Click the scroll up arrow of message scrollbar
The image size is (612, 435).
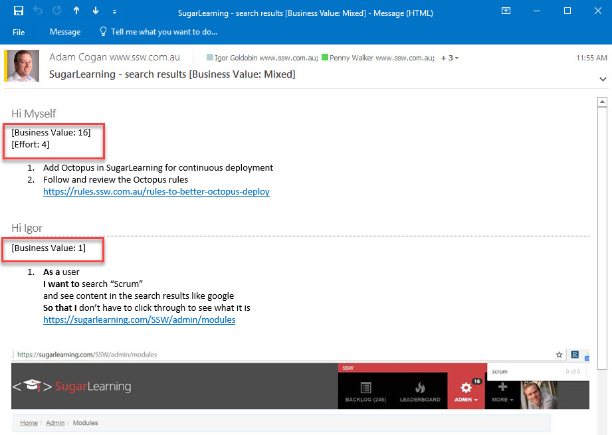point(602,102)
